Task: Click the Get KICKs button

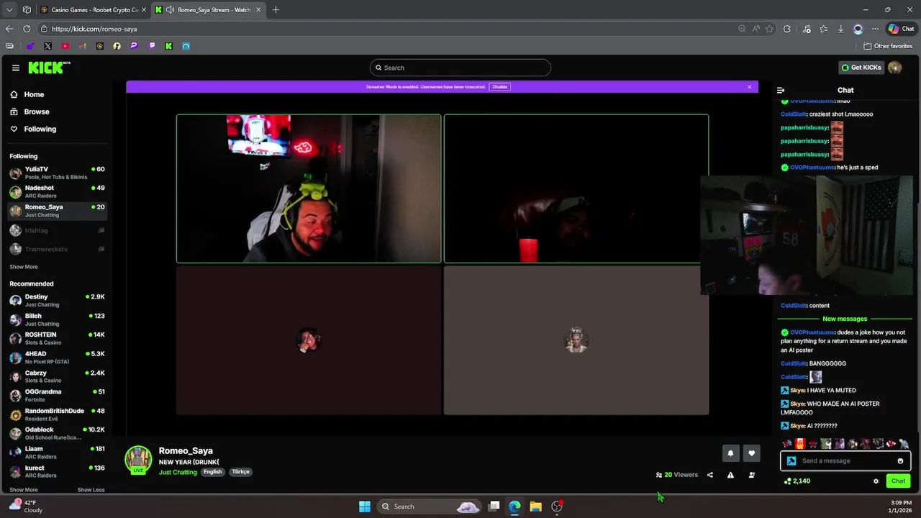Action: click(861, 68)
